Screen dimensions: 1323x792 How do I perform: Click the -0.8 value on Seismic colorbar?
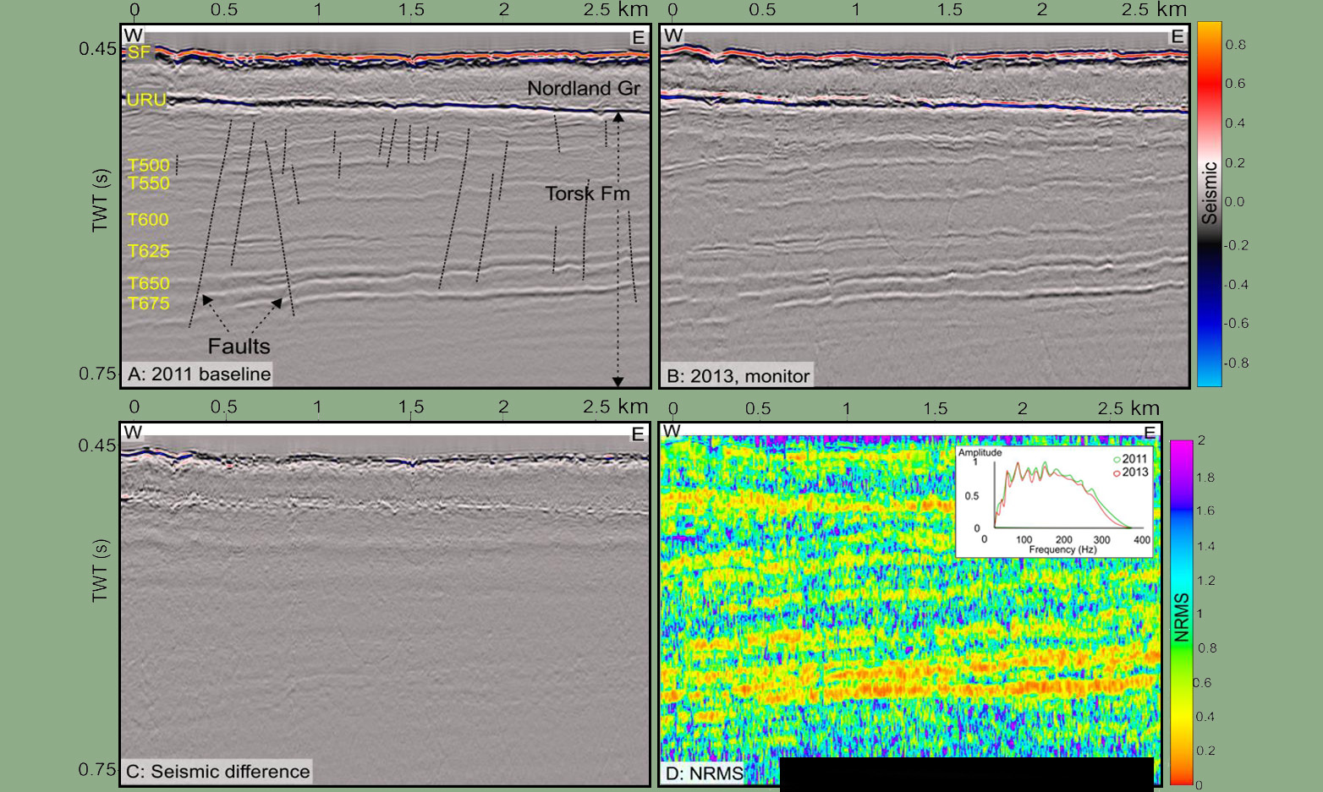pos(1236,363)
